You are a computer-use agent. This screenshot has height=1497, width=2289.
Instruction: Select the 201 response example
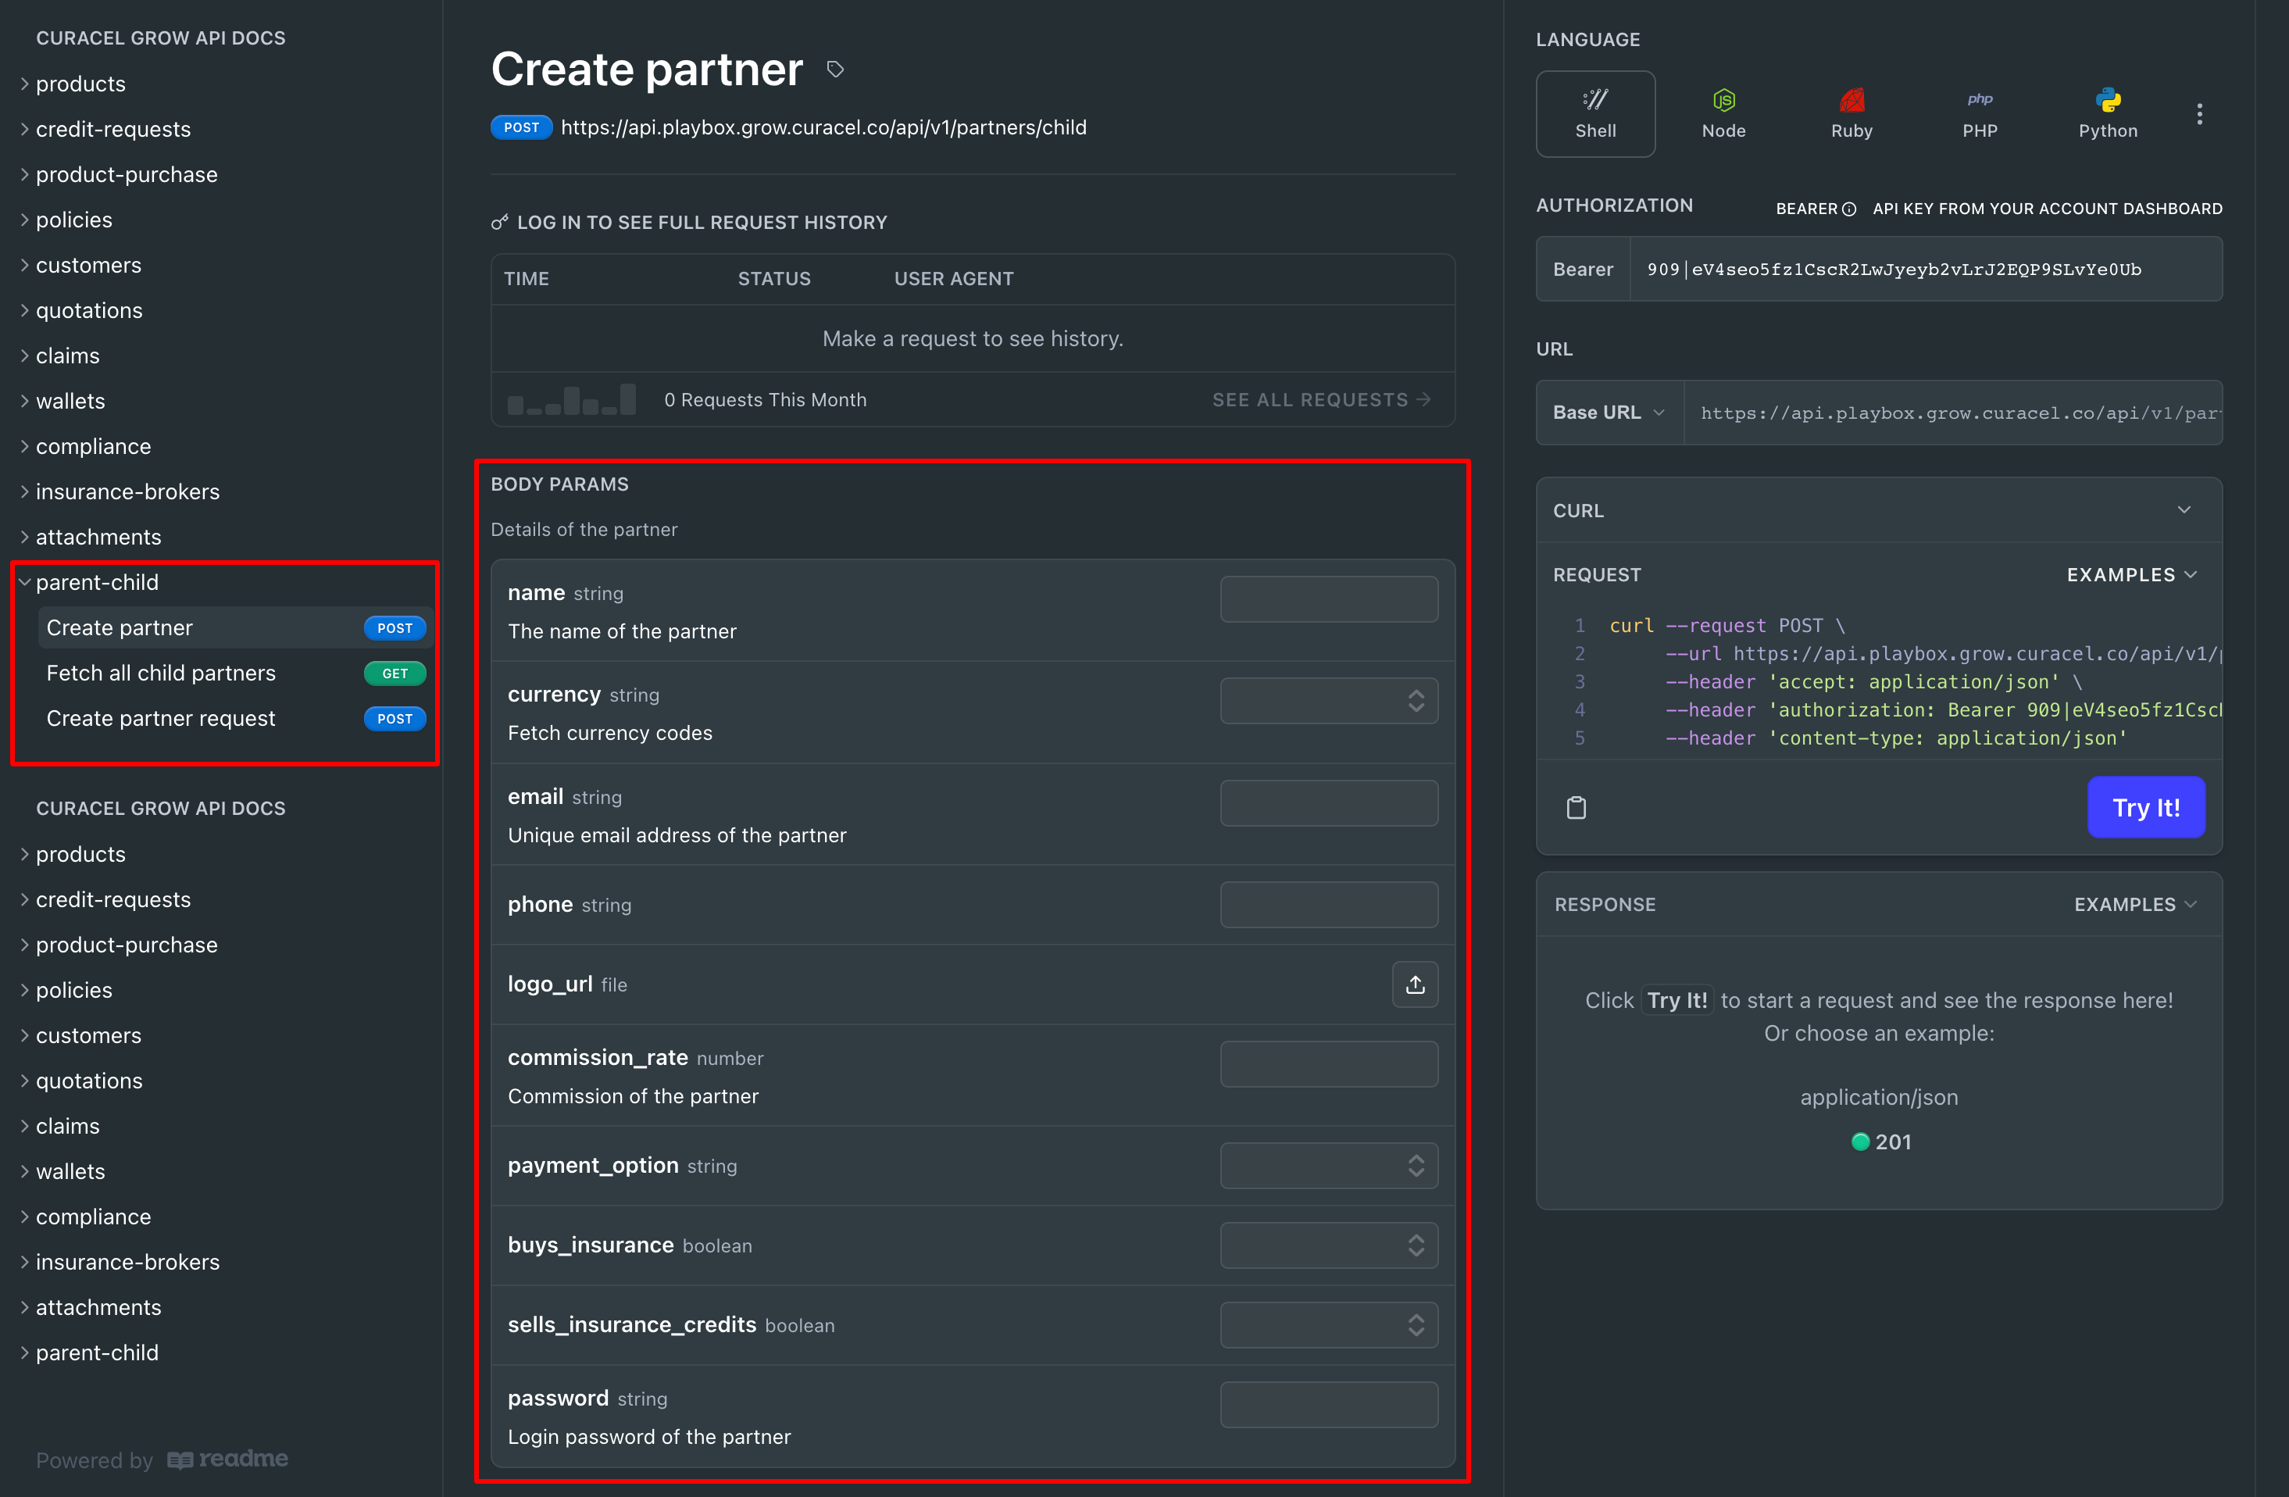[x=1881, y=1142]
